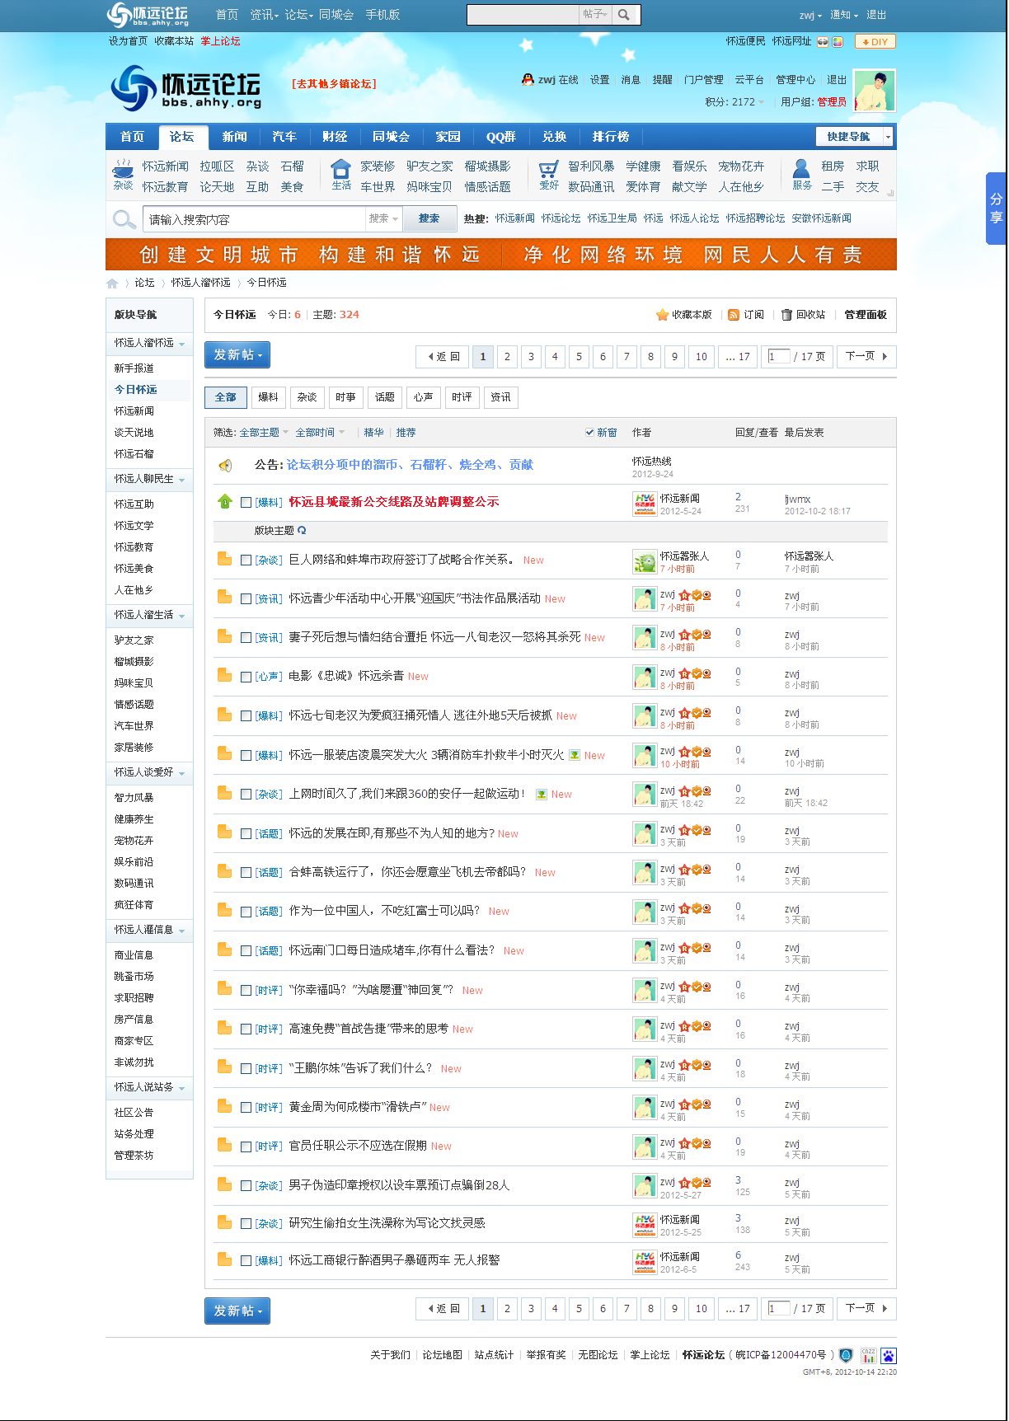The width and height of the screenshot is (1009, 1421).
Task: Check the box for 巨人网络和蚌埠市政府 thread
Action: click(x=246, y=560)
